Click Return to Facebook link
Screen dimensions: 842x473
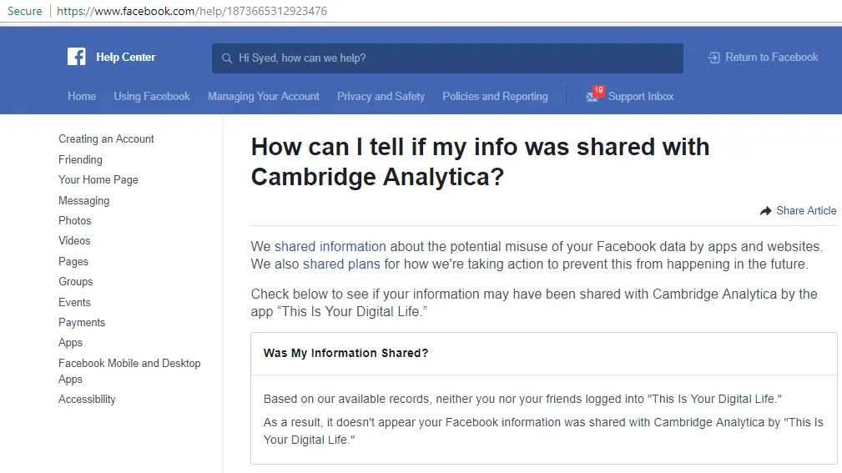[772, 57]
